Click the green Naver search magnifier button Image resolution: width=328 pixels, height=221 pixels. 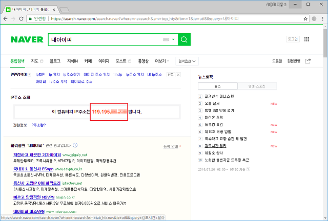(184, 39)
